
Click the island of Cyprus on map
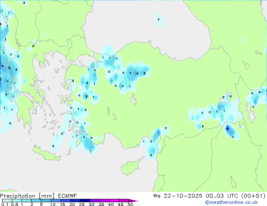131,167
